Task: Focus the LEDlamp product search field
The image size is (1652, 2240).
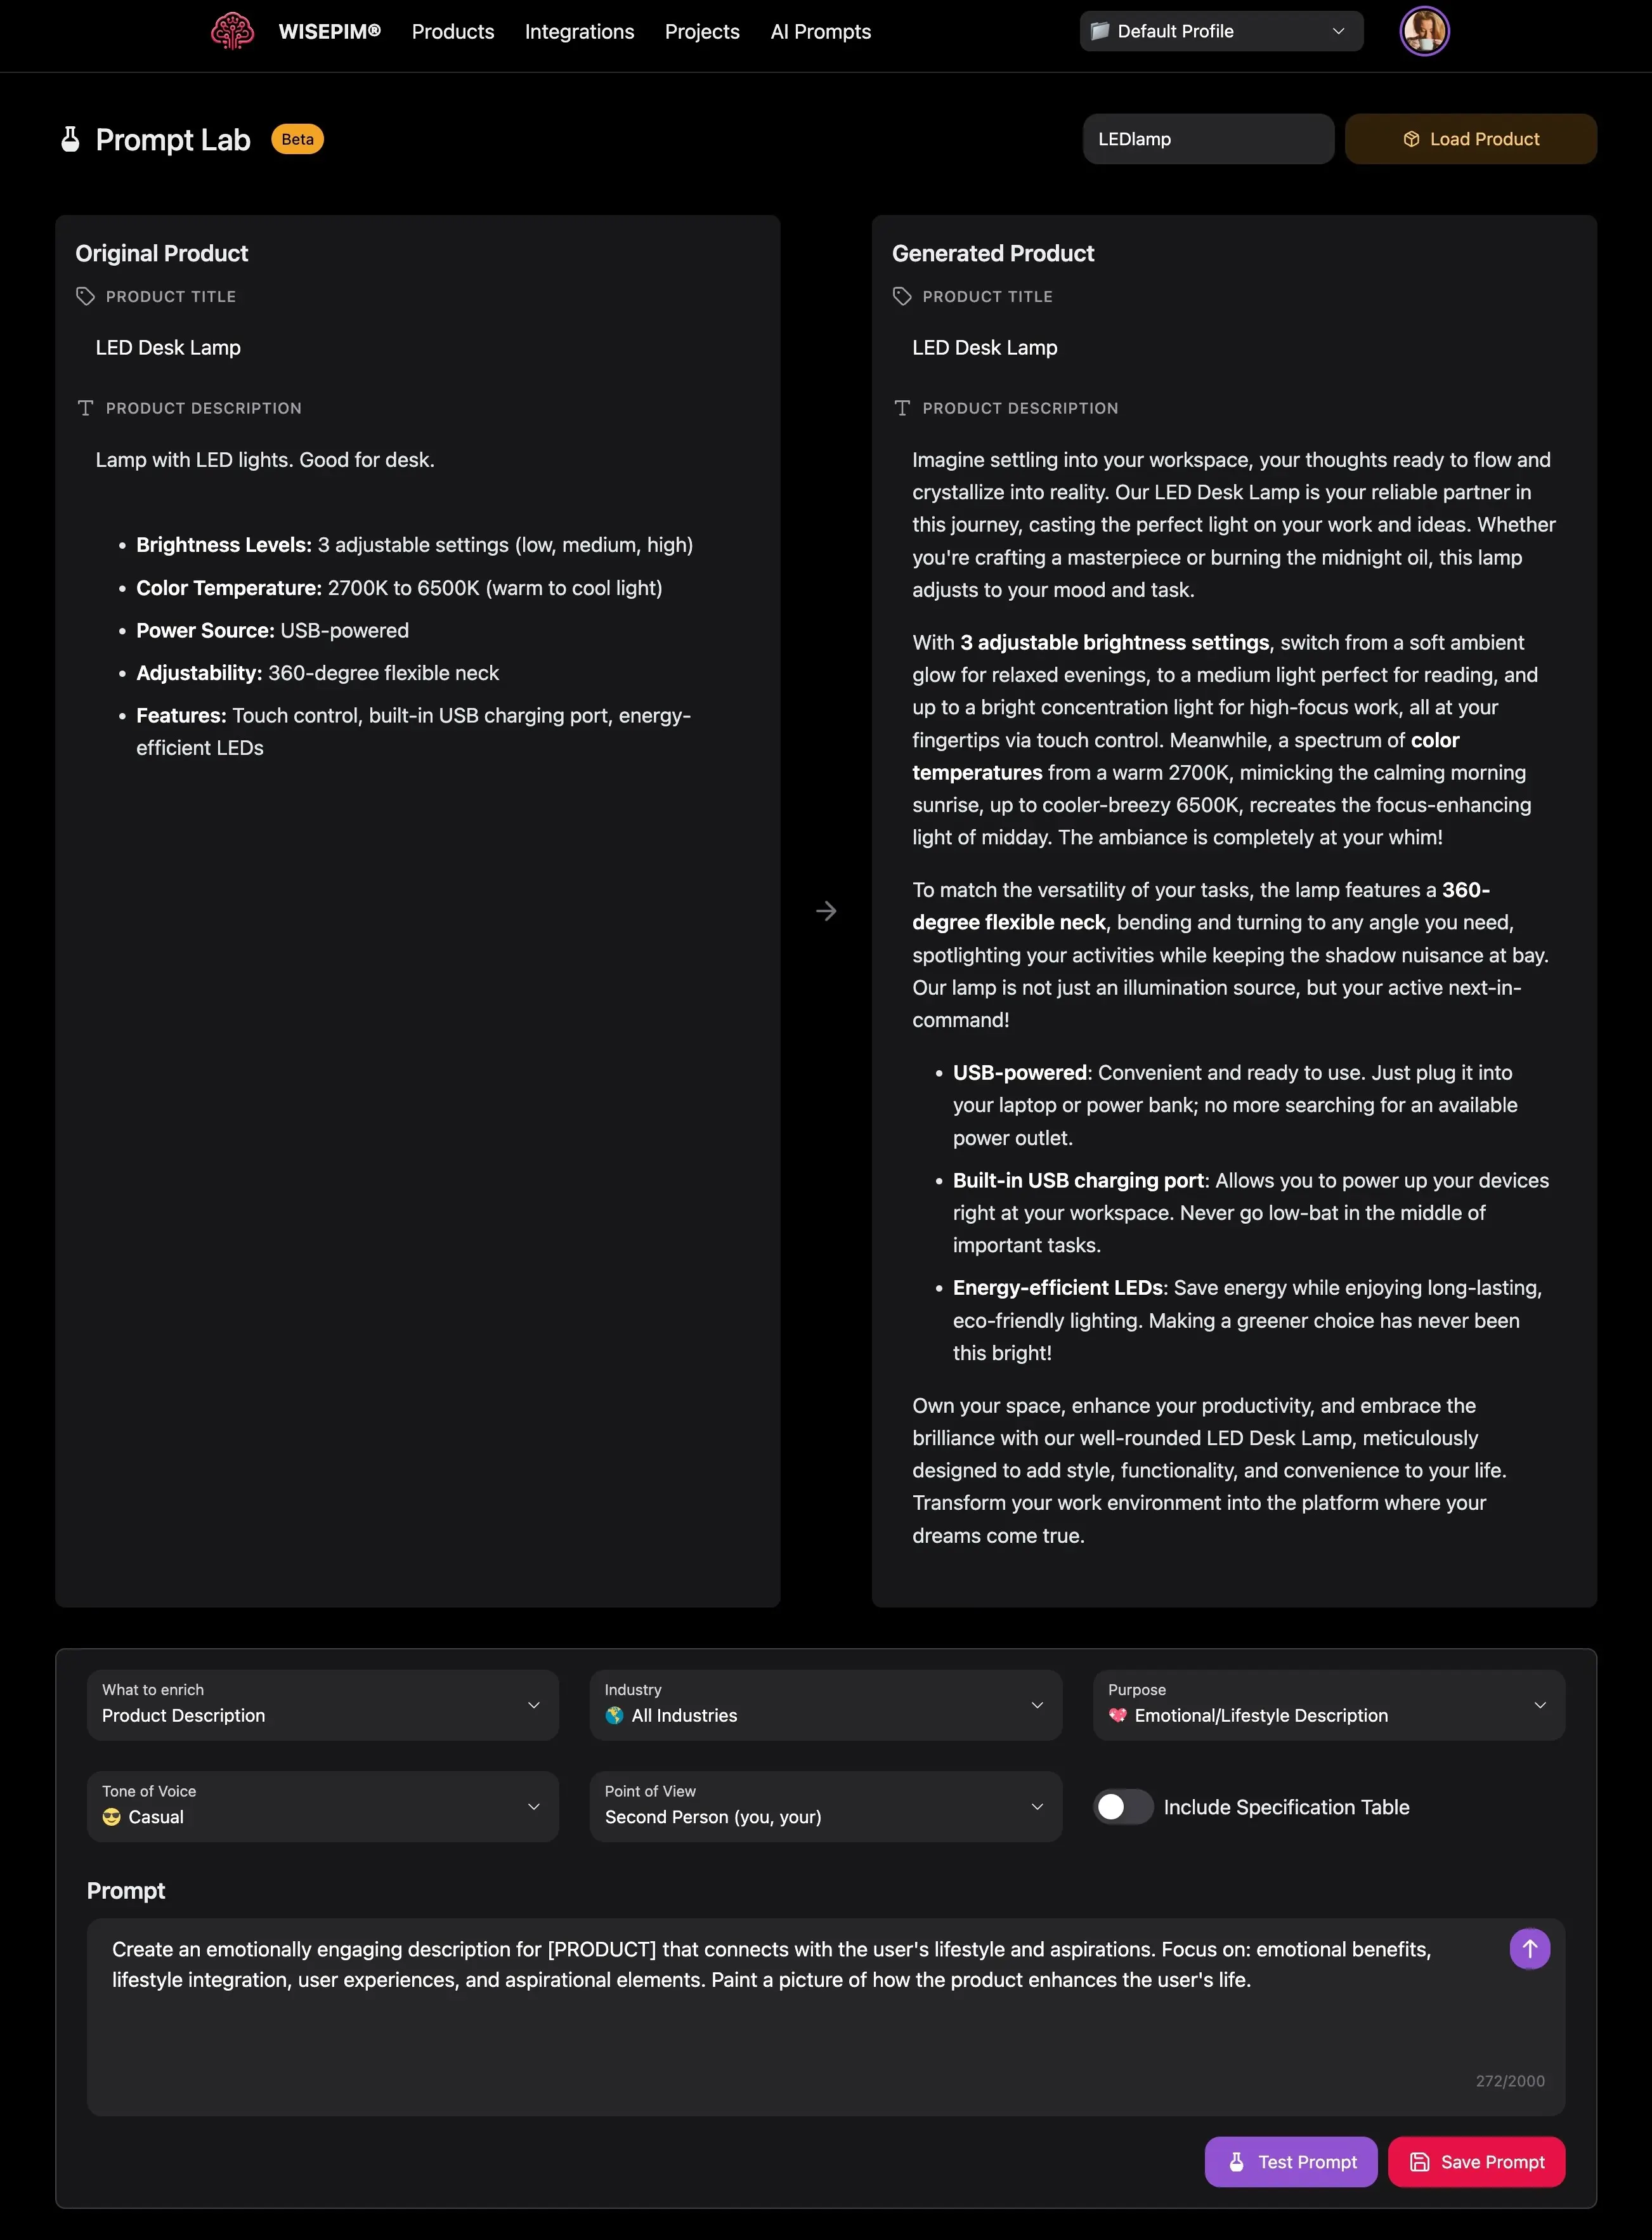Action: pos(1208,139)
